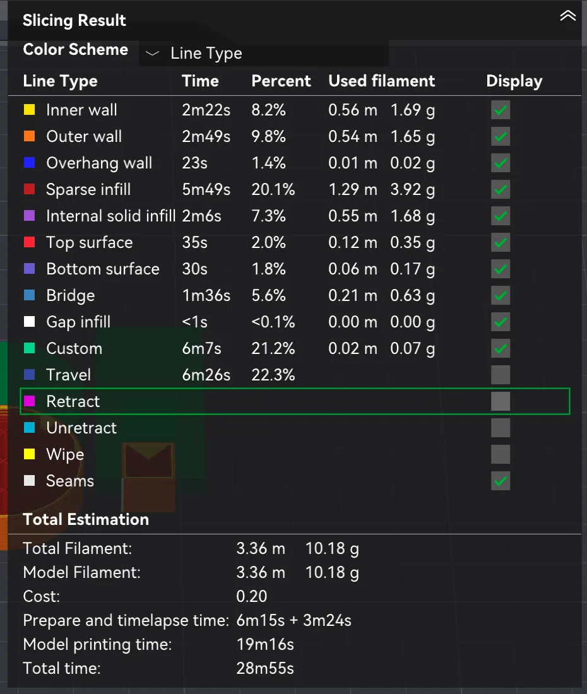Click the yellow Wipe color swatch
This screenshot has width=587, height=694.
[x=29, y=454]
